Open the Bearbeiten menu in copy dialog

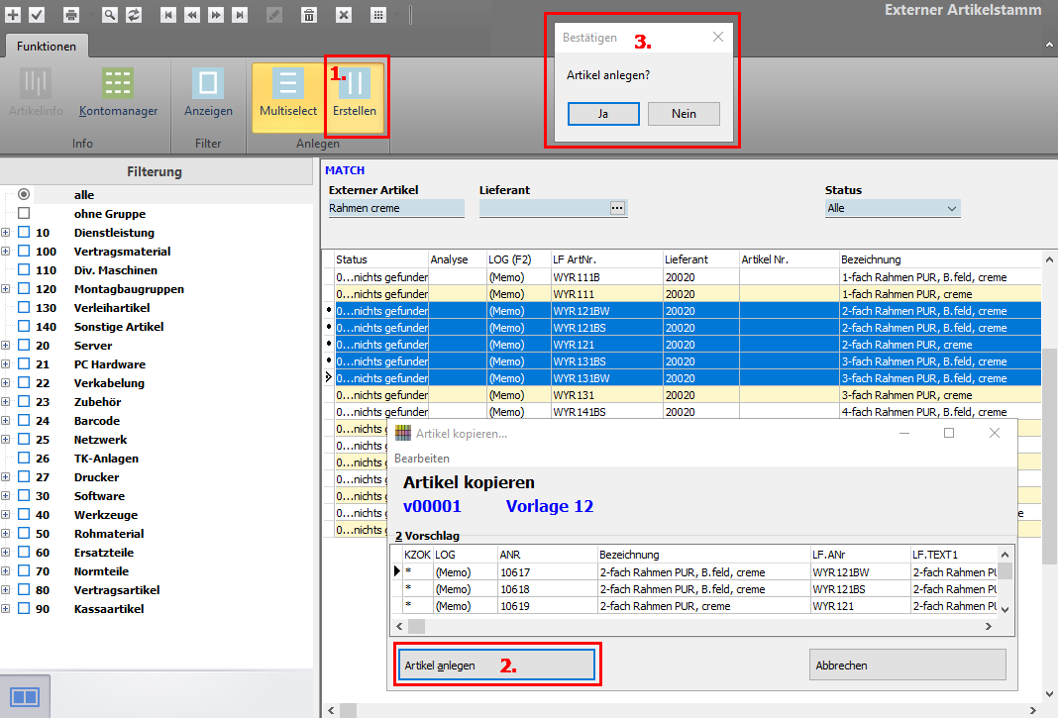[x=421, y=459]
